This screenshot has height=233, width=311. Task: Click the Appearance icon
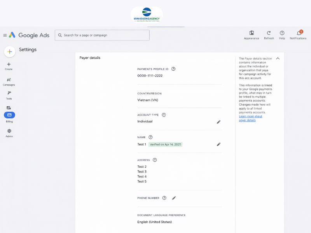pyautogui.click(x=252, y=33)
